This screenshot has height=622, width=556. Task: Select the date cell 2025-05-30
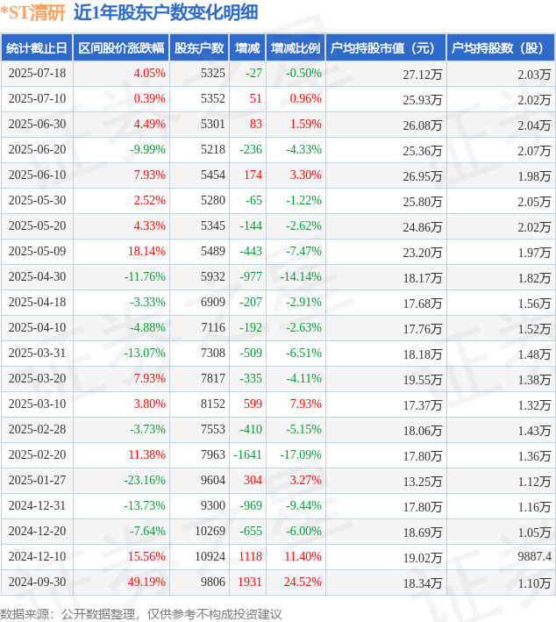tap(38, 200)
